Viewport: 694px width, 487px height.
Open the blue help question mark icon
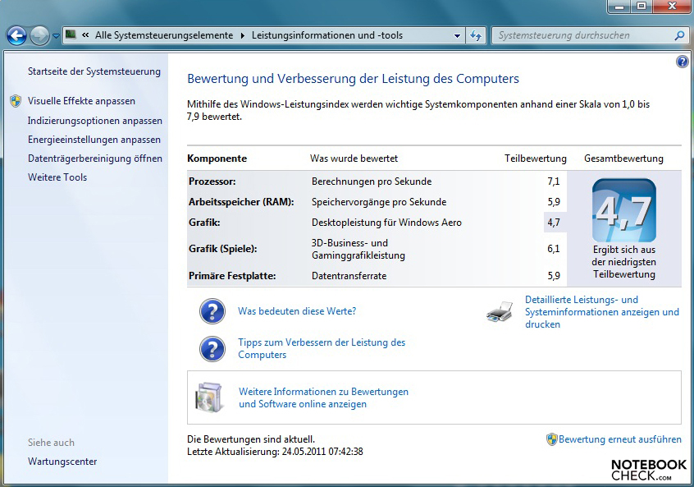[x=682, y=62]
